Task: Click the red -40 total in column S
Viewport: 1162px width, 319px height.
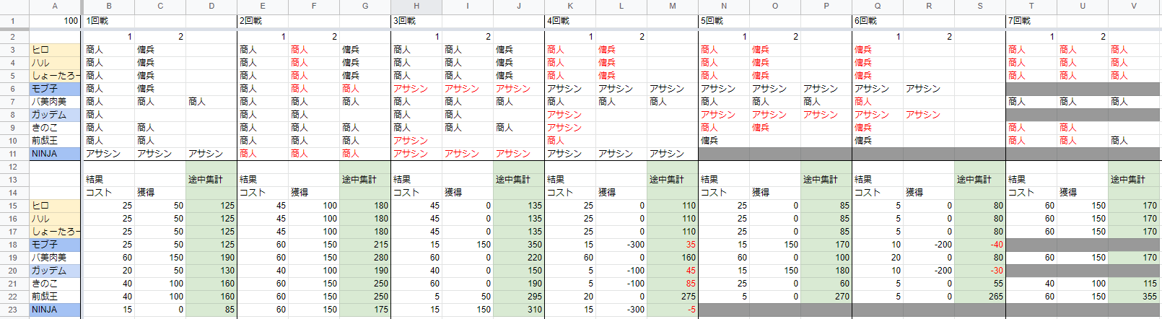Action: [979, 245]
